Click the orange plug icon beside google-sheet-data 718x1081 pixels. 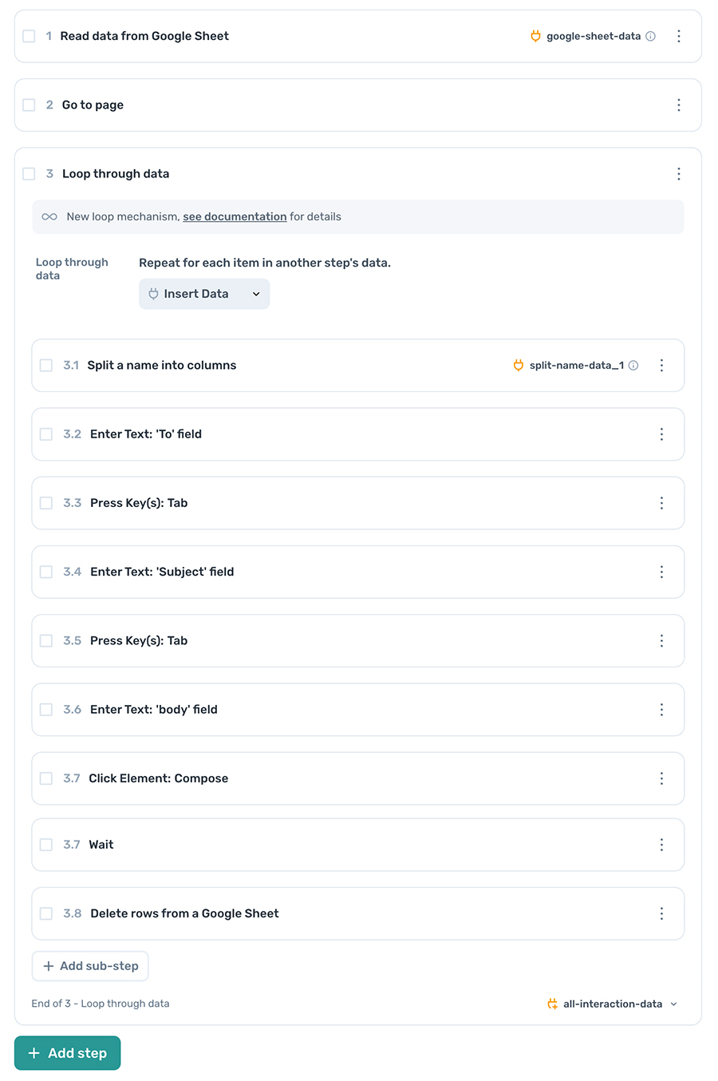(535, 36)
